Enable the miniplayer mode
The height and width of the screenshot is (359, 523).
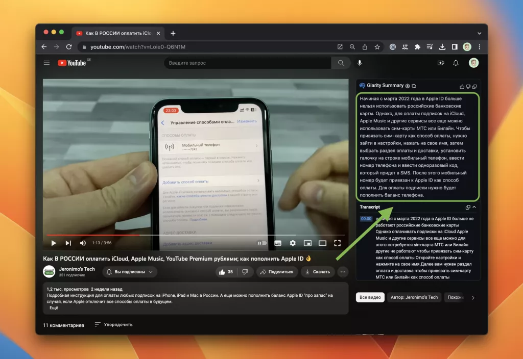coord(307,243)
